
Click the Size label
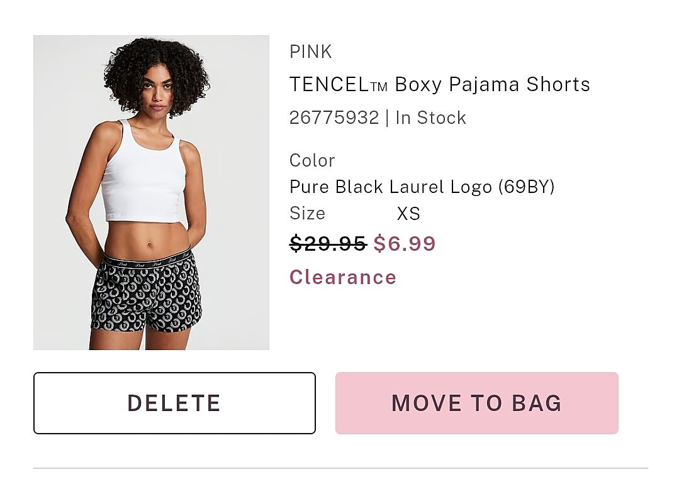[x=307, y=214]
